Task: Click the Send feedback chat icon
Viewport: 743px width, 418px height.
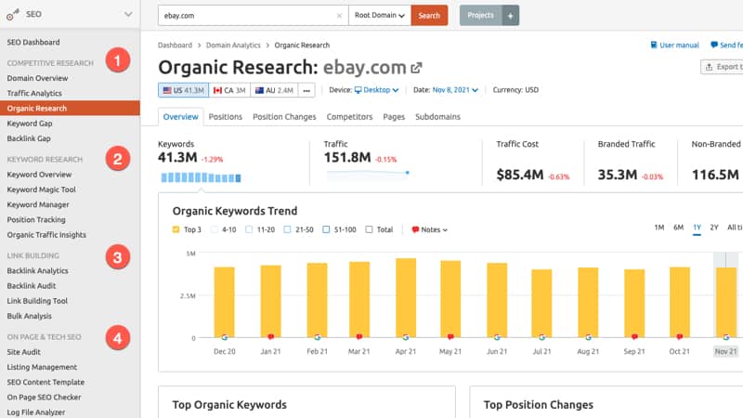Action: click(x=713, y=45)
